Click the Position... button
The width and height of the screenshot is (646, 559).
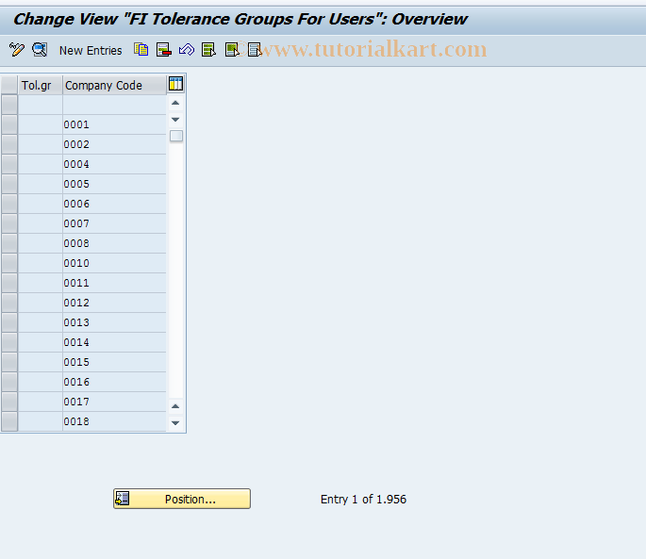point(182,499)
